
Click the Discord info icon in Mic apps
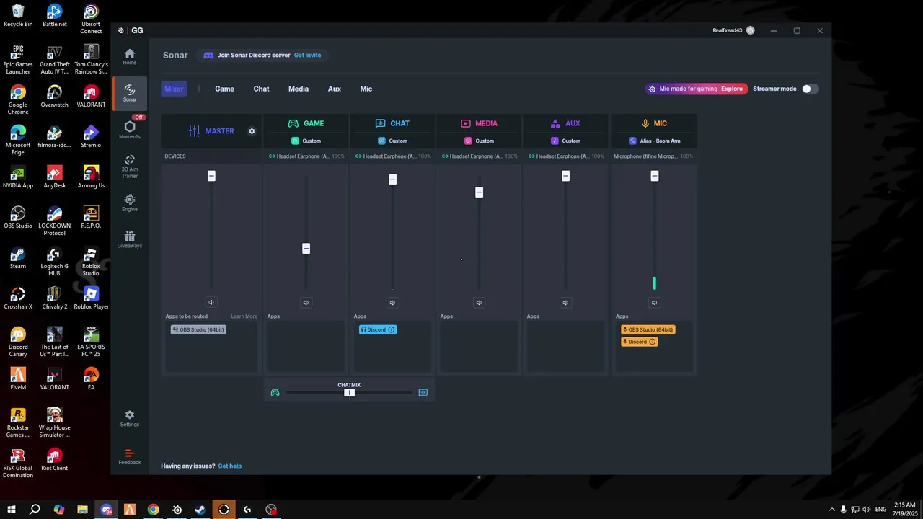[653, 342]
